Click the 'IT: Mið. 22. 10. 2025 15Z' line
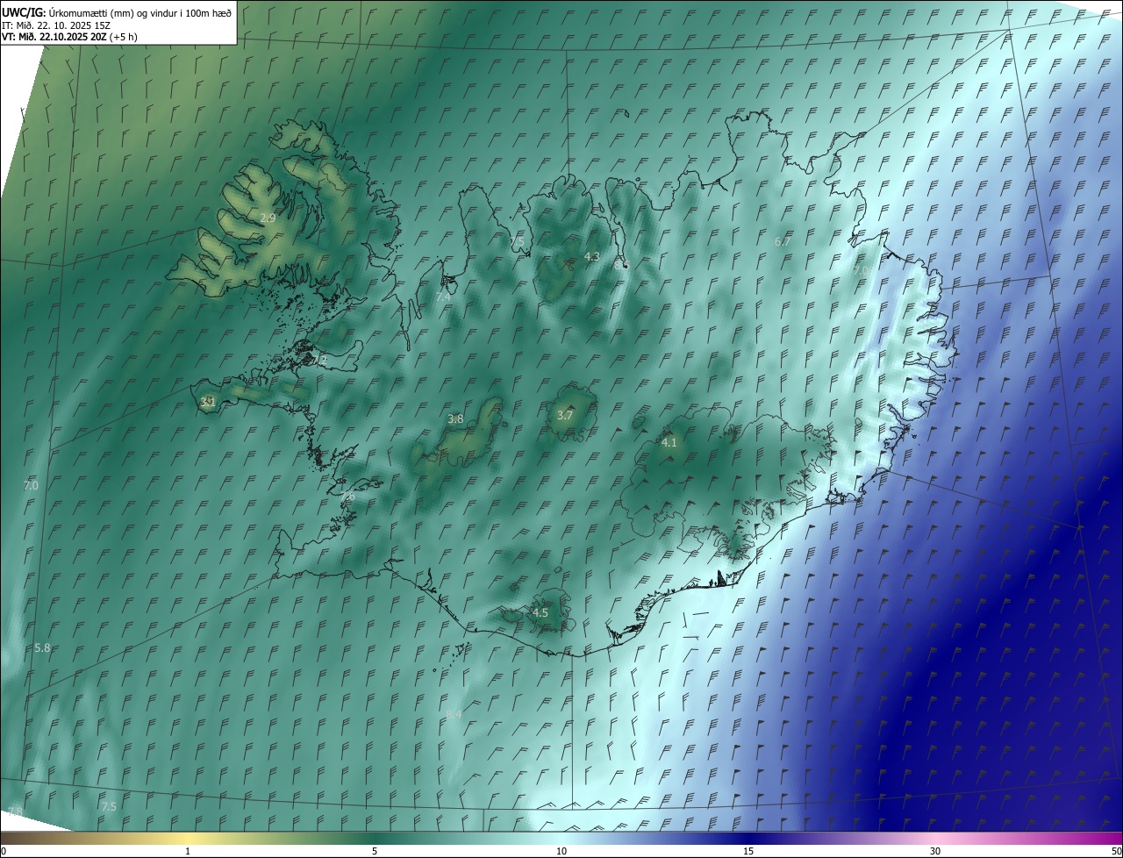This screenshot has height=858, width=1123. tap(56, 25)
